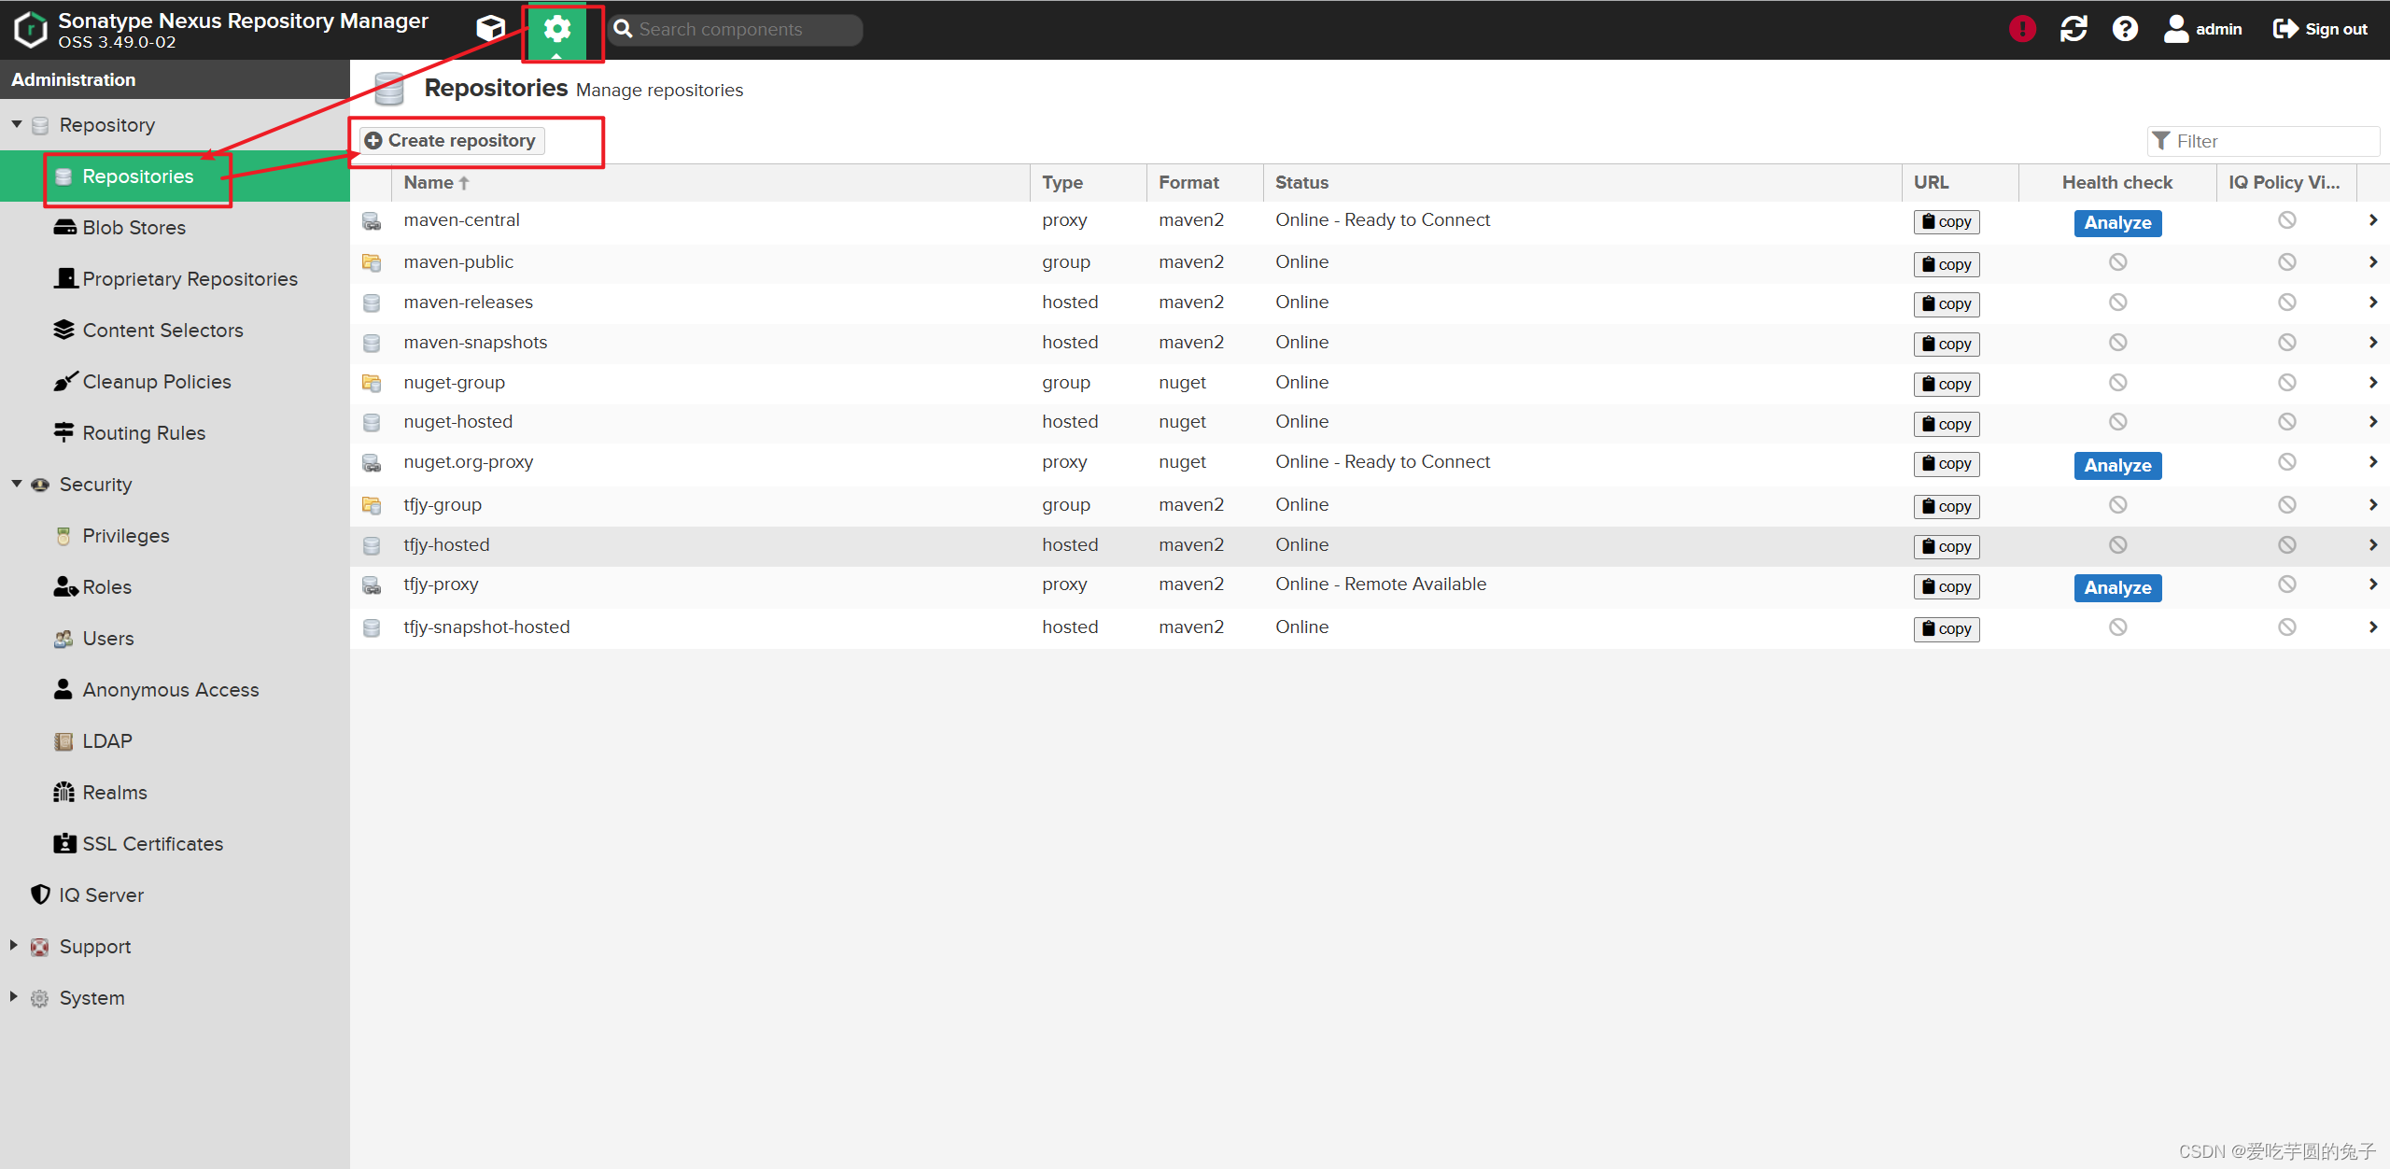The image size is (2390, 1169).
Task: Click the Administration gear icon
Action: (557, 29)
